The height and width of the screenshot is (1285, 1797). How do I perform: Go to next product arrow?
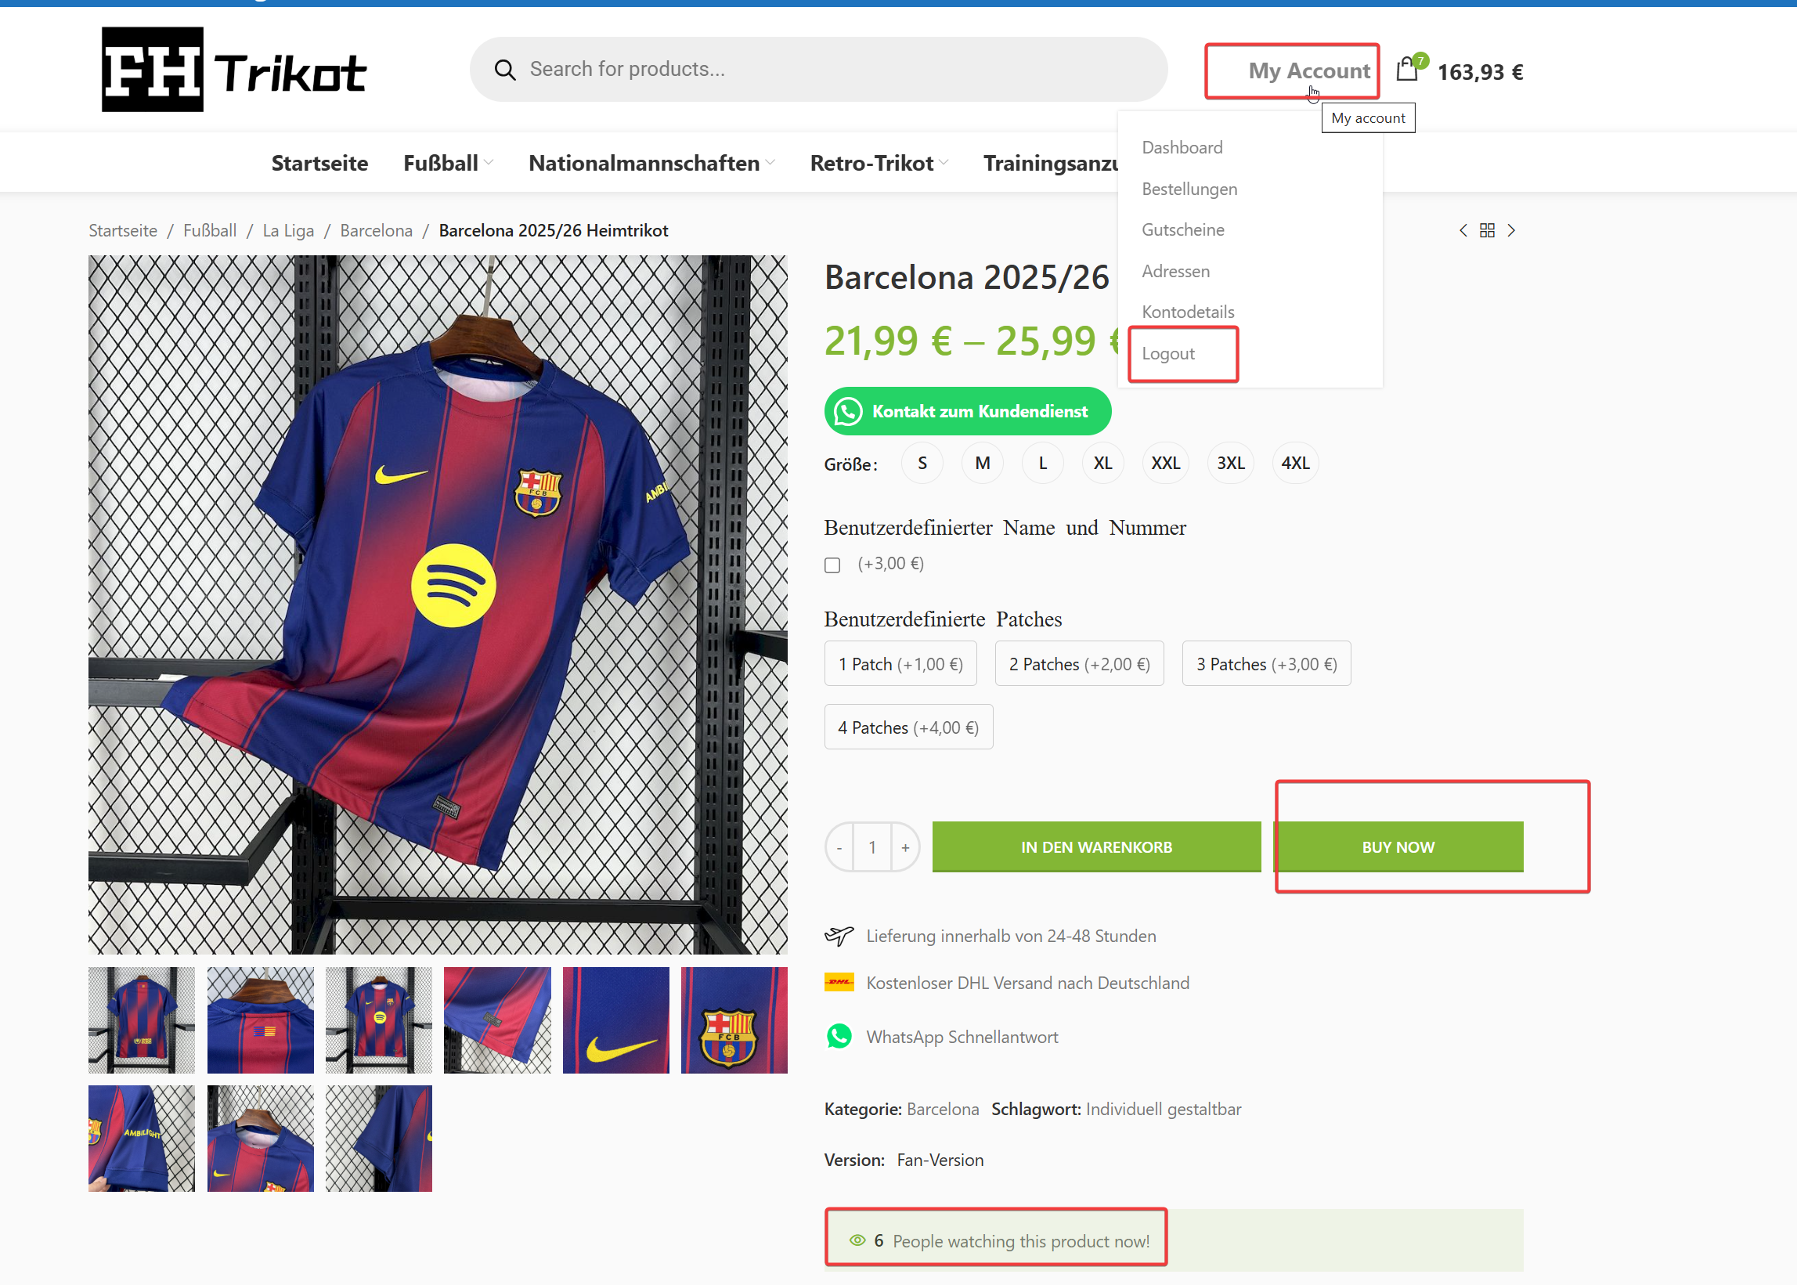(1511, 230)
